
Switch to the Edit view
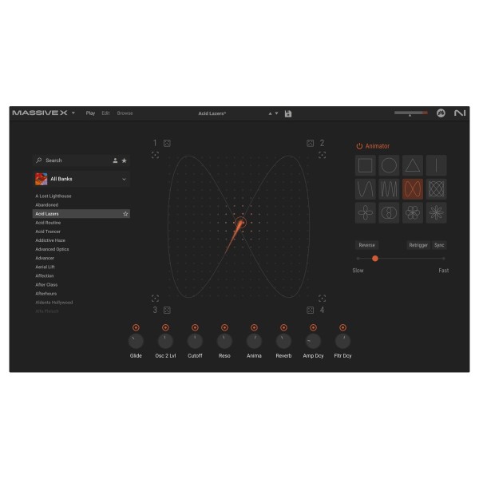105,113
